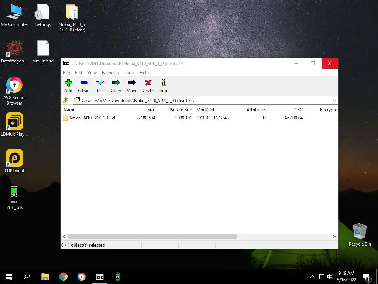The image size is (378, 284).
Task: Sort by the Packed Size column header
Action: point(175,109)
